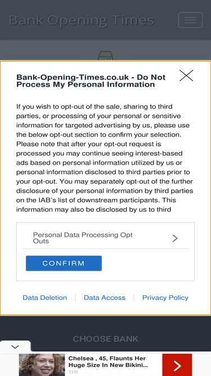
Task: Select the CHOOSE BANK heading
Action: [106, 339]
